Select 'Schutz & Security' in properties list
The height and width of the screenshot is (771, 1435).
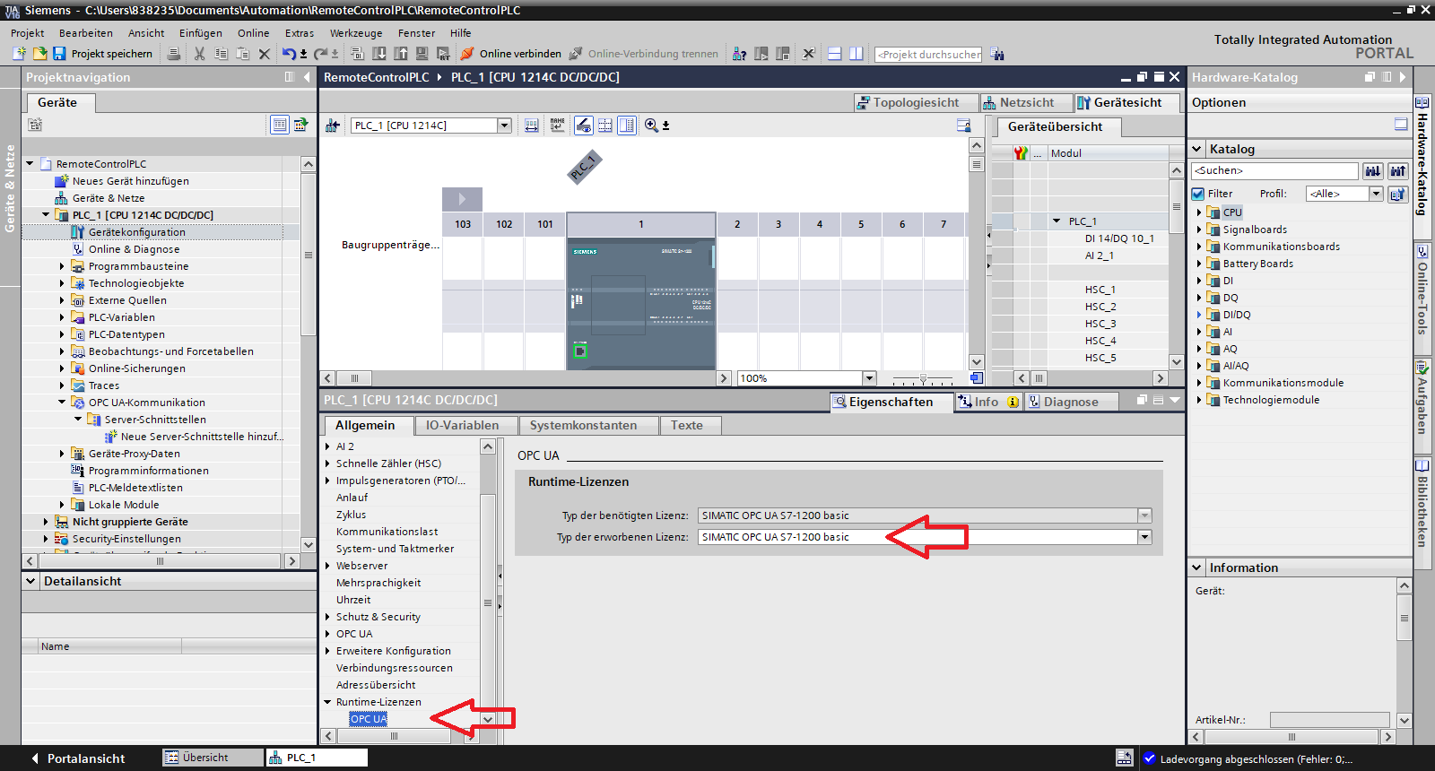point(378,617)
